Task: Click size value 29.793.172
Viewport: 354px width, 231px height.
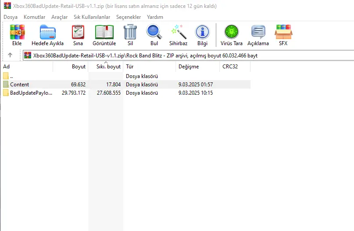Action: pos(74,93)
